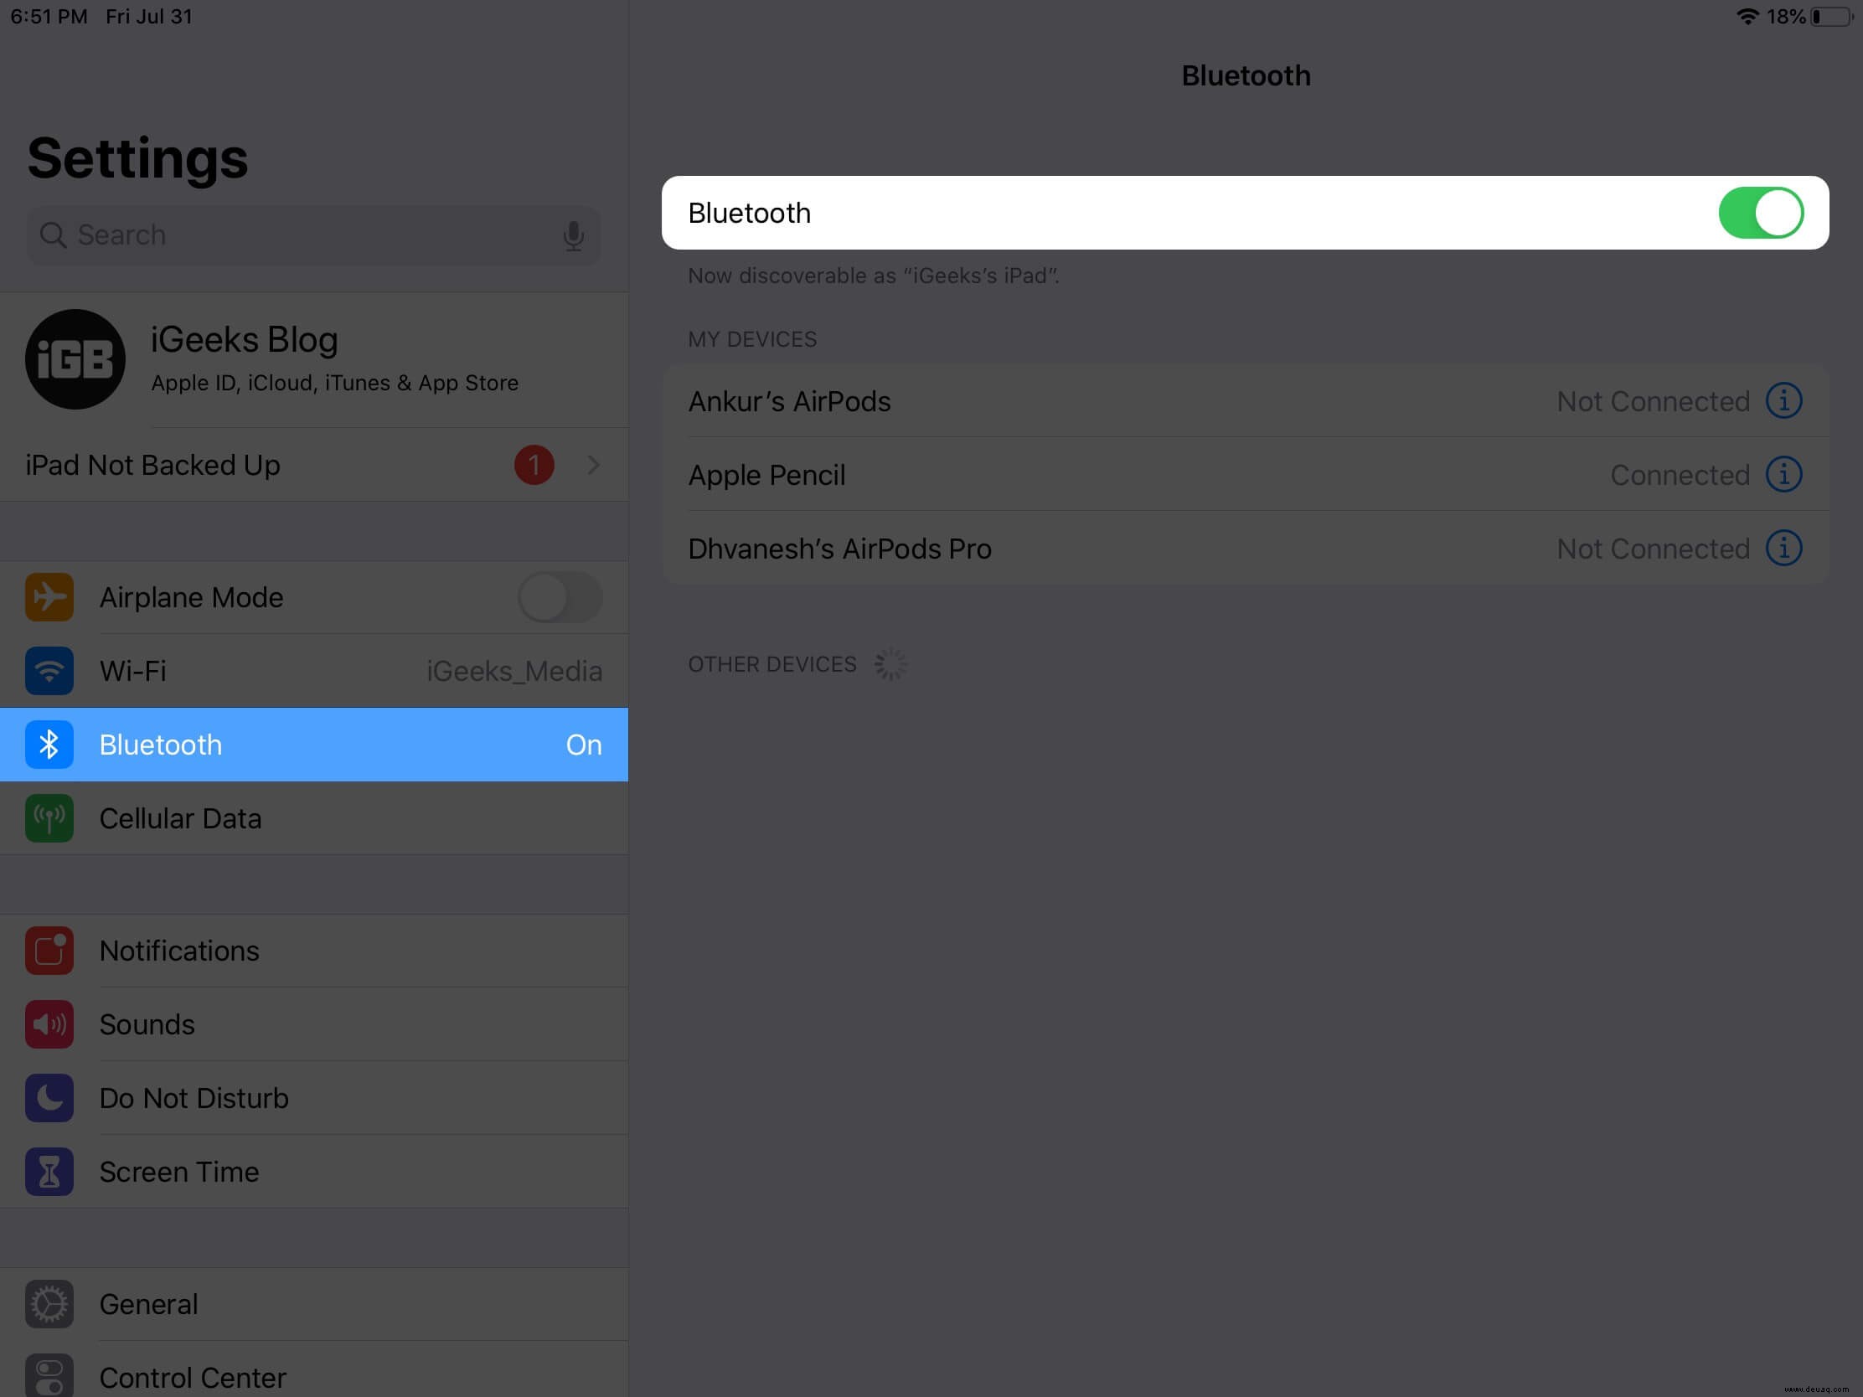1863x1397 pixels.
Task: Tap Search settings field
Action: coord(312,234)
